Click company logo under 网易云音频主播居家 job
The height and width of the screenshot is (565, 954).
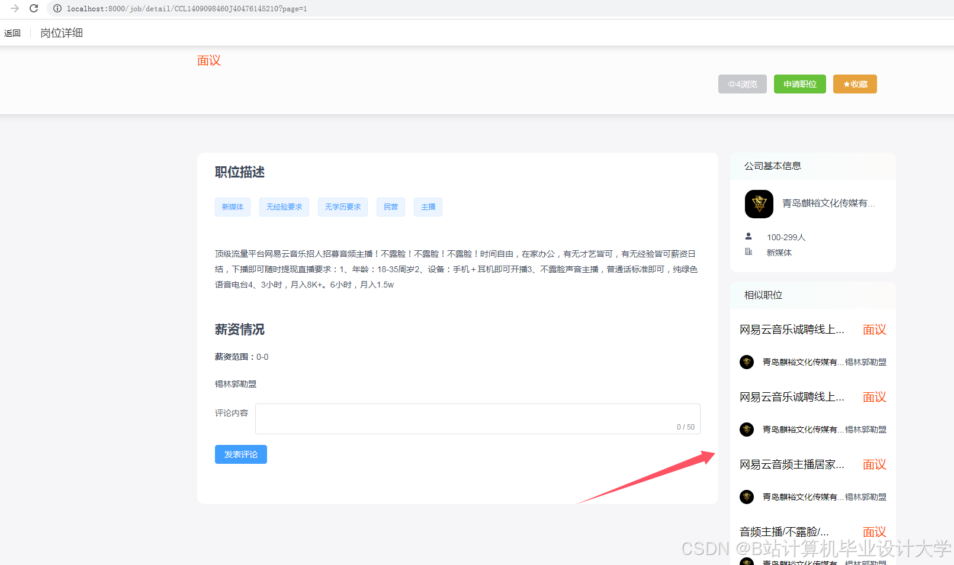point(747,497)
